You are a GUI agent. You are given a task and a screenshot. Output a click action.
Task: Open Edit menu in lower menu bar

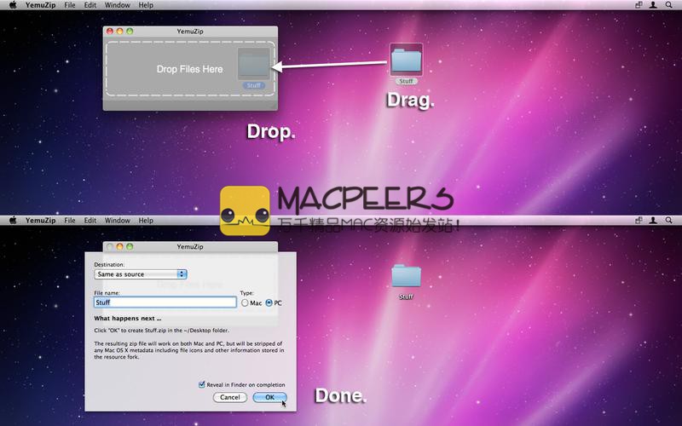90,220
